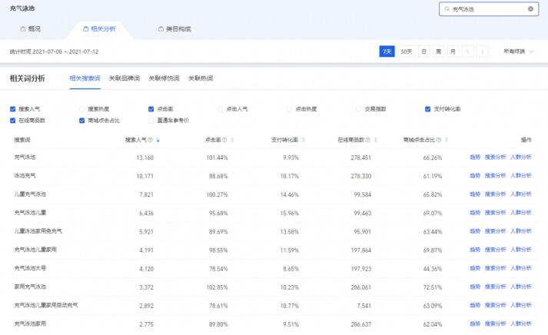This screenshot has height=335, width=548.
Task: Enable the 点击热度 metric checkbox
Action: [x=290, y=109]
